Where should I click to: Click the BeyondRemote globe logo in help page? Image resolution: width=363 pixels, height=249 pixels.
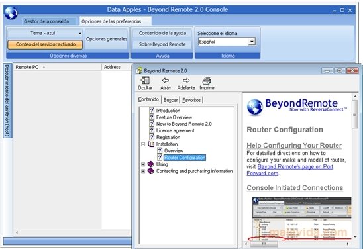tap(254, 107)
